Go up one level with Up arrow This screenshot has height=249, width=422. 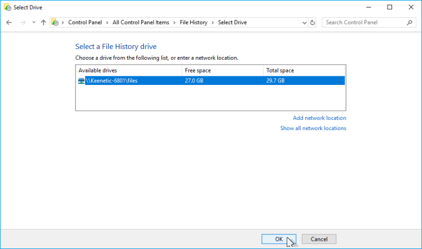[x=43, y=23]
